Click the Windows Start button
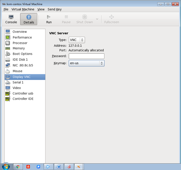Screen dimensions: 181x170 click(x=6, y=166)
